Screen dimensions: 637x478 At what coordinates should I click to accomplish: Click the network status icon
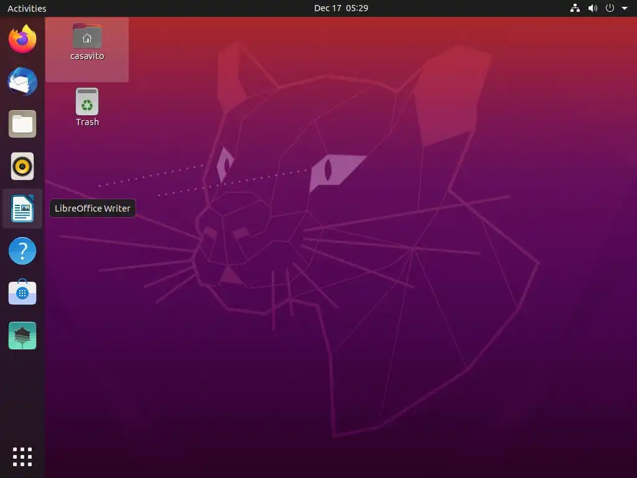pos(575,8)
